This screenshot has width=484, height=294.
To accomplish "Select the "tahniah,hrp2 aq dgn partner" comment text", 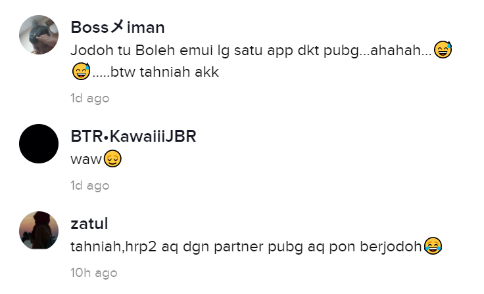I will coord(167,247).
